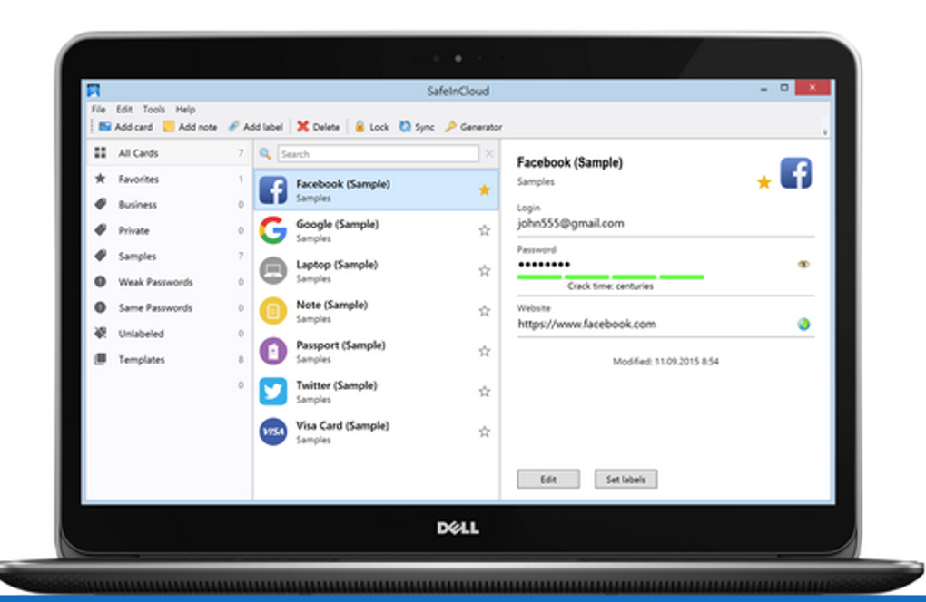Click the Edit button below card details
Screen dimensions: 926x602
pos(548,480)
